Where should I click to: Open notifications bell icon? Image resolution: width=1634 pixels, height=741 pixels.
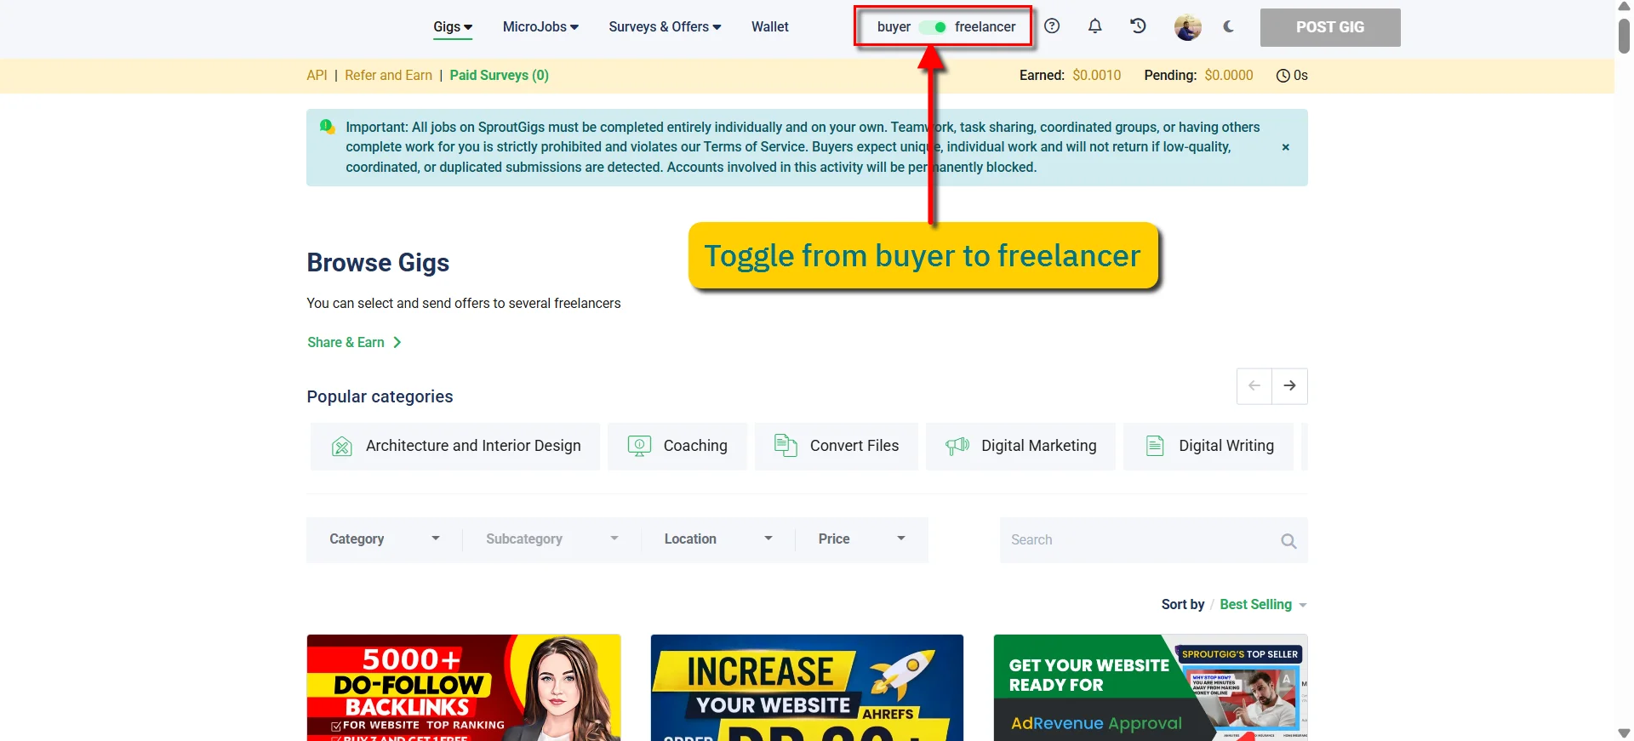coord(1095,26)
